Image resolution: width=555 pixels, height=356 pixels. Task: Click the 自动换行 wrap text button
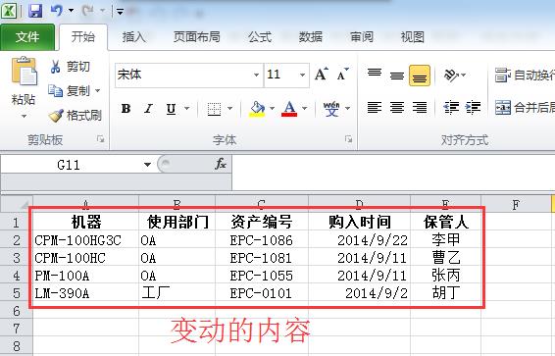coord(525,75)
